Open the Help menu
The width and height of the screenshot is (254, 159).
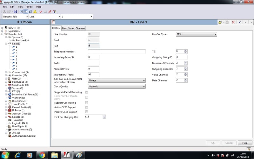[39, 7]
